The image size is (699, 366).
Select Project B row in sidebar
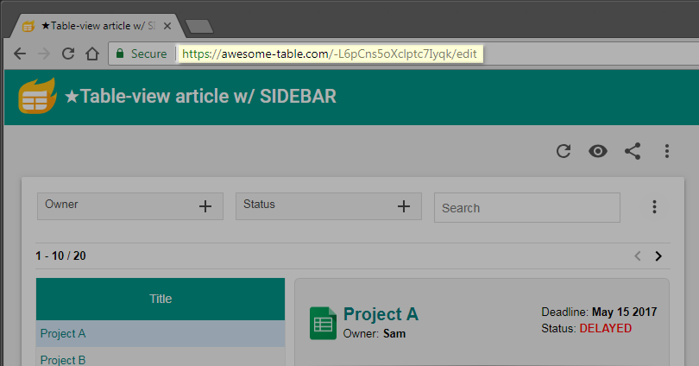[x=161, y=358]
